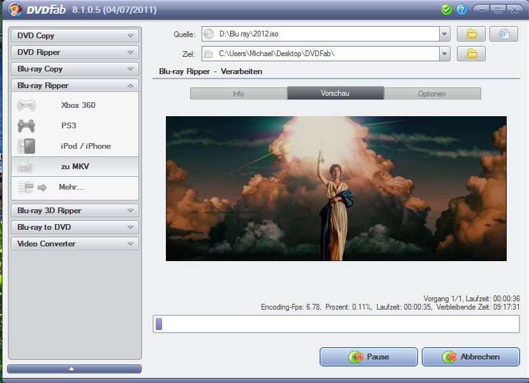Open the Quelle source dropdown arrow
The width and height of the screenshot is (529, 383).
[x=445, y=34]
